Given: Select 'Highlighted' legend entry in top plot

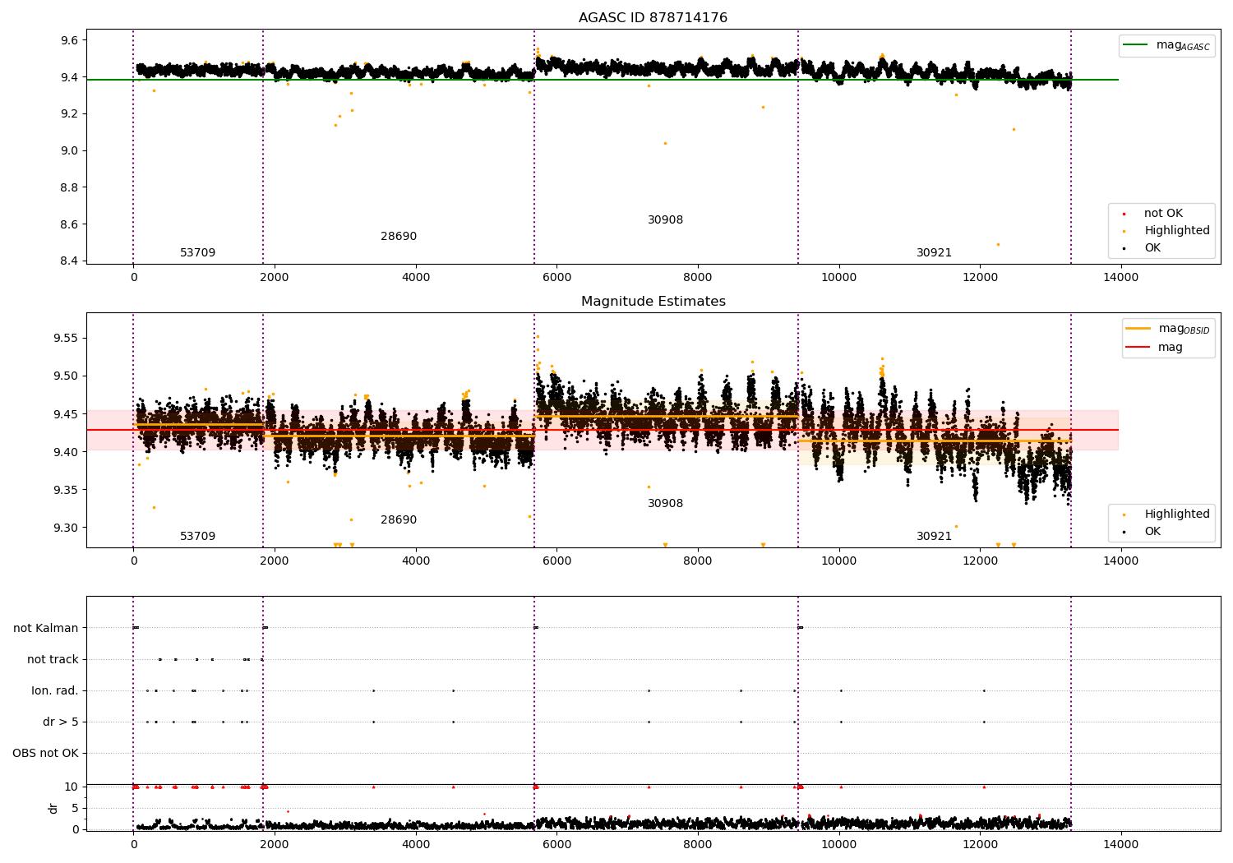Looking at the screenshot, I should click(1176, 231).
